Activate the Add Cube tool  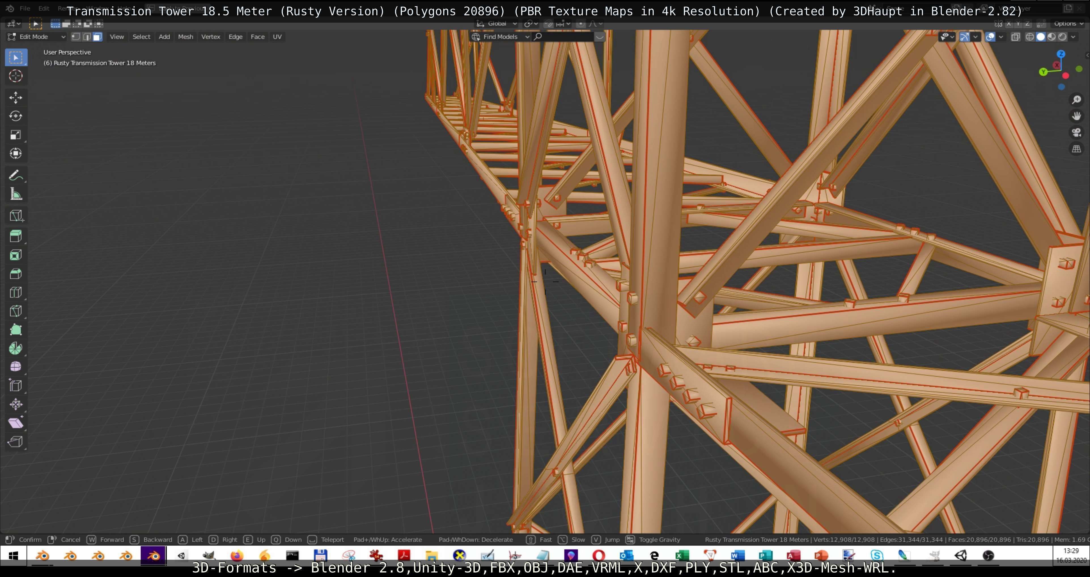16,216
